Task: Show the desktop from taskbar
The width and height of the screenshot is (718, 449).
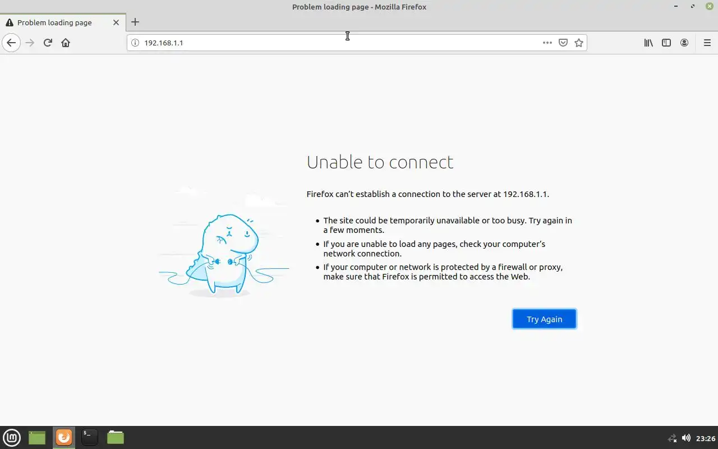Action: click(x=37, y=437)
